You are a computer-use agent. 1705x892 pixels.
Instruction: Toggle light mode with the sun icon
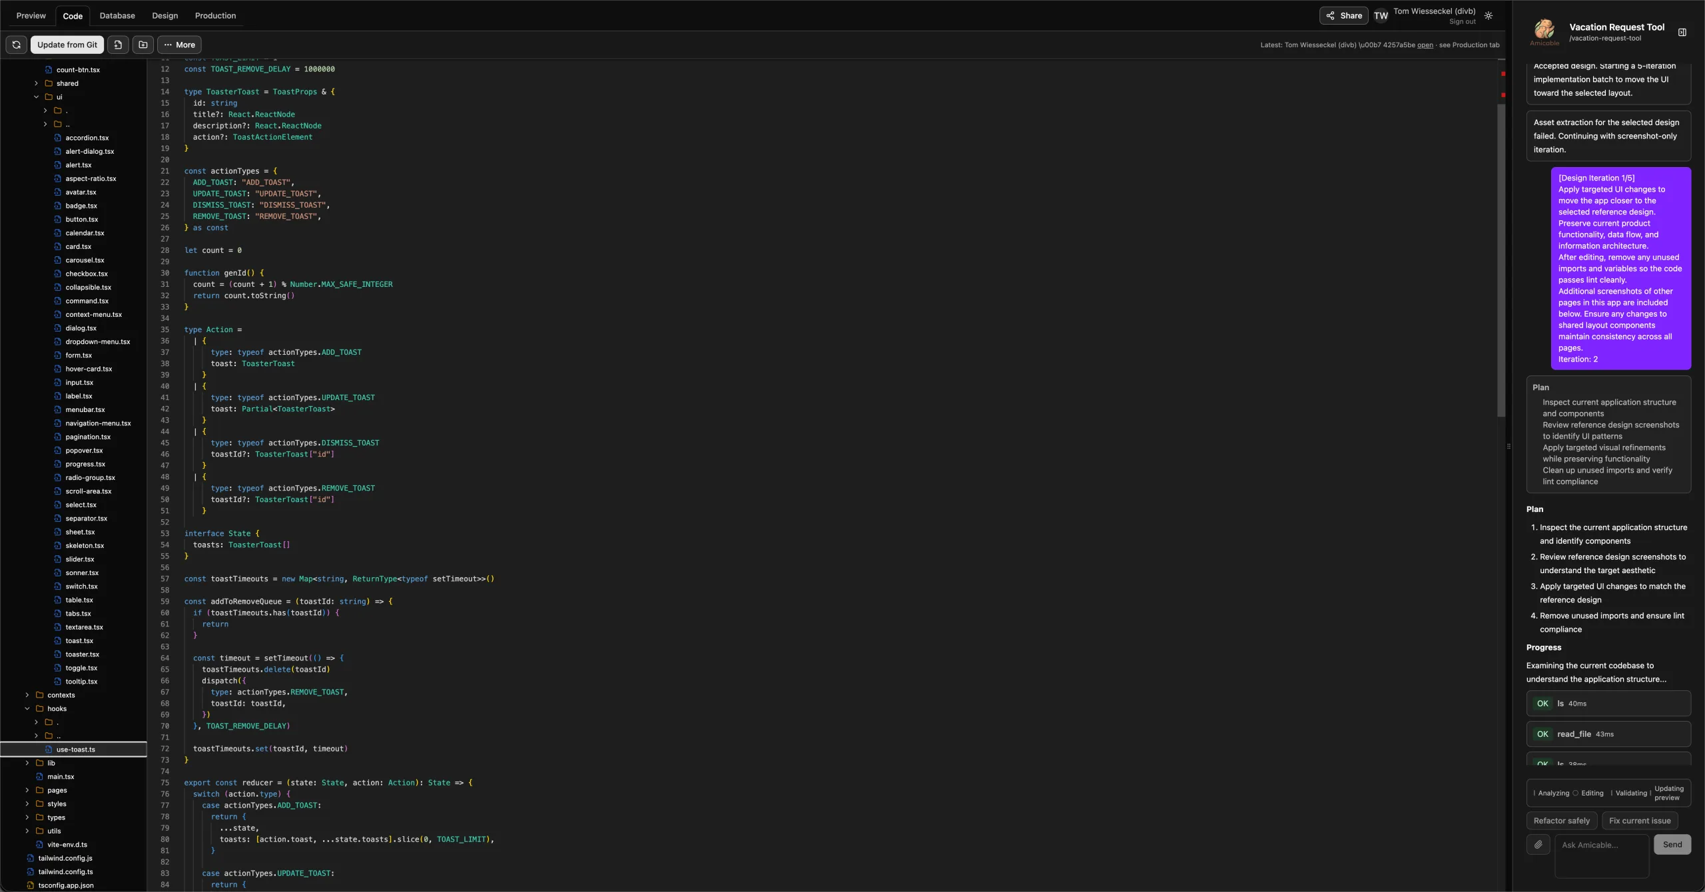[1489, 15]
